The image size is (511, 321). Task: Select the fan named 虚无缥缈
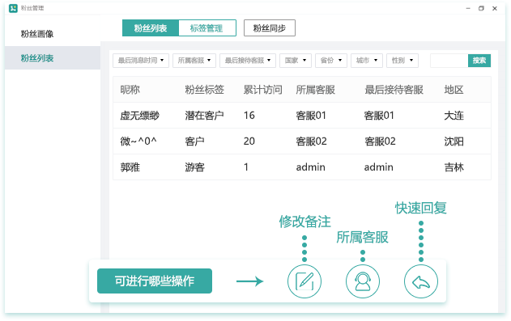140,116
